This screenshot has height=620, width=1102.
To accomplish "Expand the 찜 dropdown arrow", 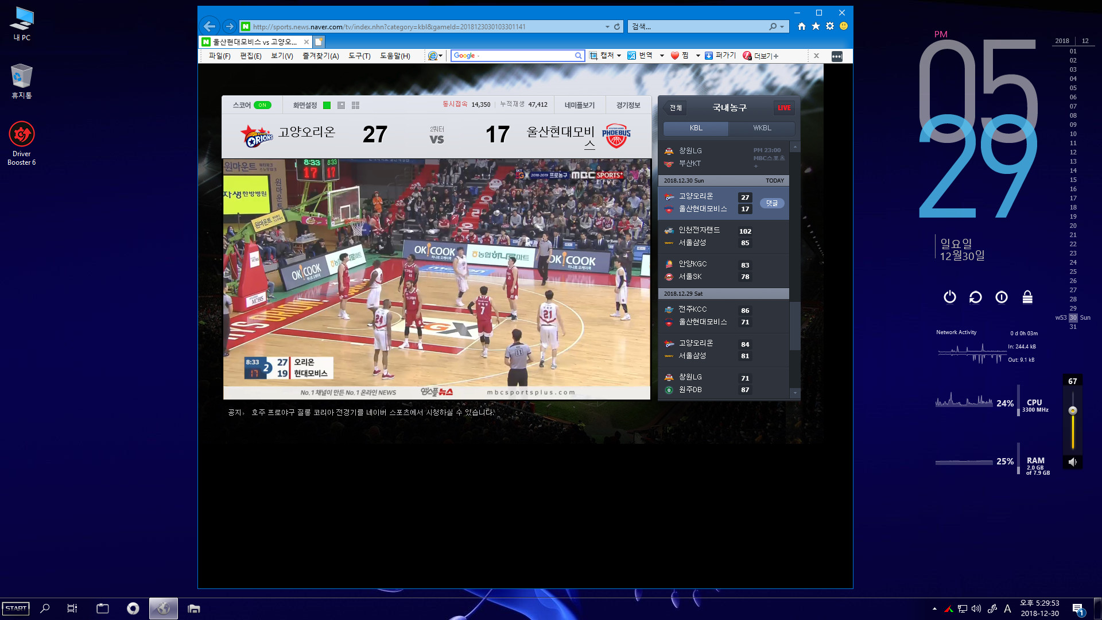I will [698, 56].
